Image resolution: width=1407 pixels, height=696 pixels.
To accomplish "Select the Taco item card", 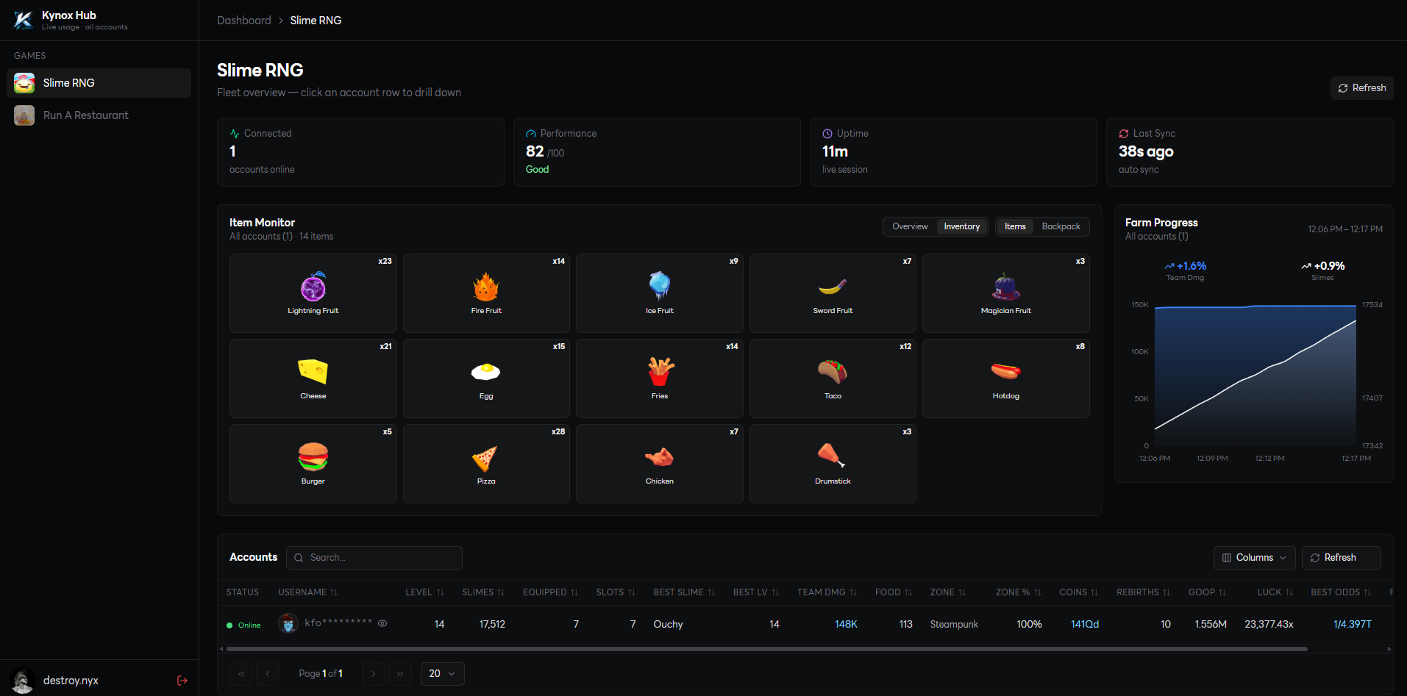I will tap(833, 379).
